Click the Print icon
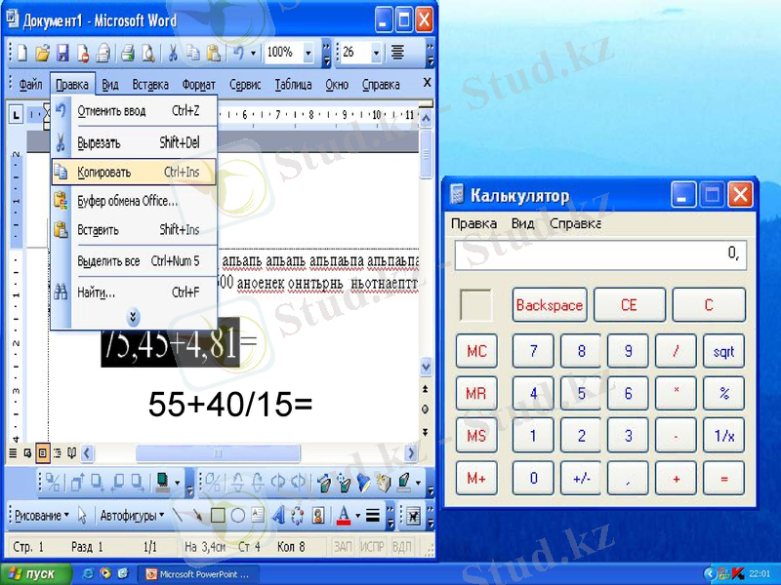This screenshot has width=781, height=585. 127,55
